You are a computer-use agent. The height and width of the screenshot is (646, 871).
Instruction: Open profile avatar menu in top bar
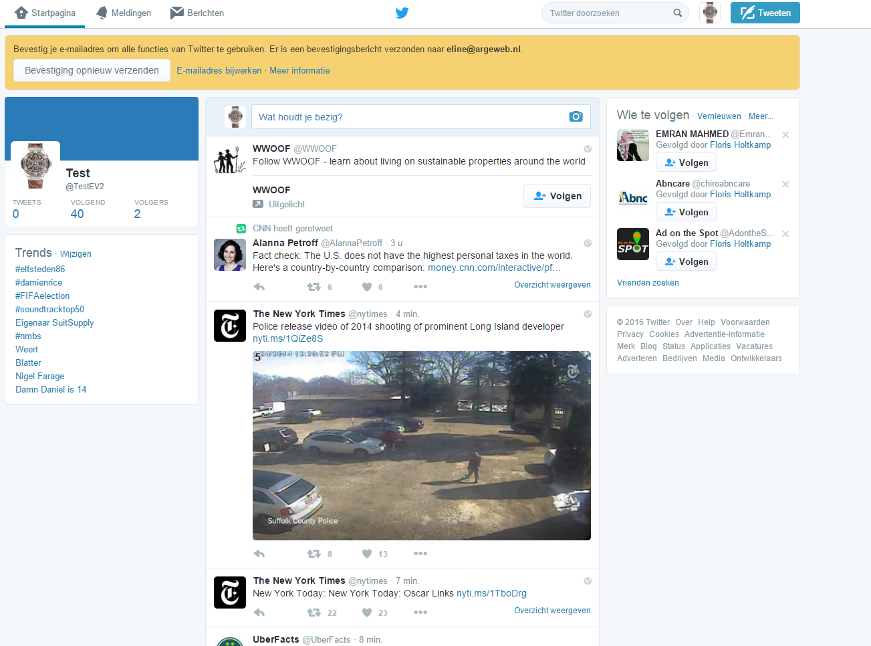point(709,13)
